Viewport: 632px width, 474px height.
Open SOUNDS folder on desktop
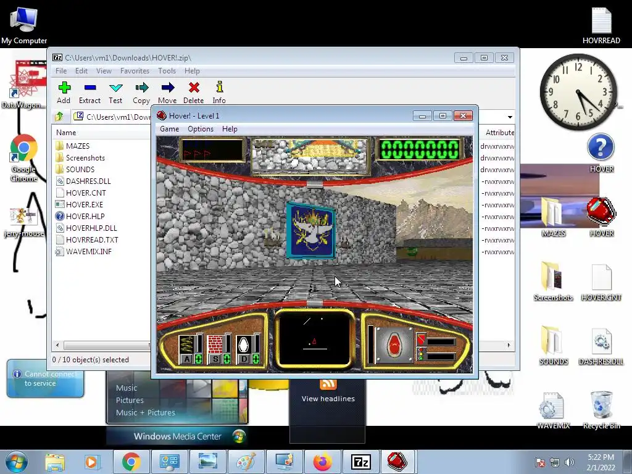(553, 346)
